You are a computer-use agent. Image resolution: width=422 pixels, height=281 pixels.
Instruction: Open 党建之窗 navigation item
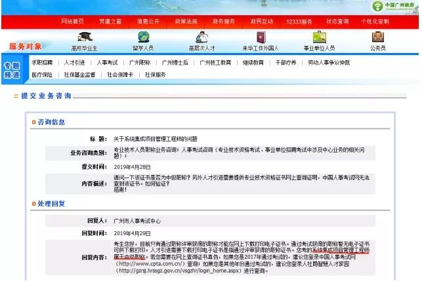(110, 21)
